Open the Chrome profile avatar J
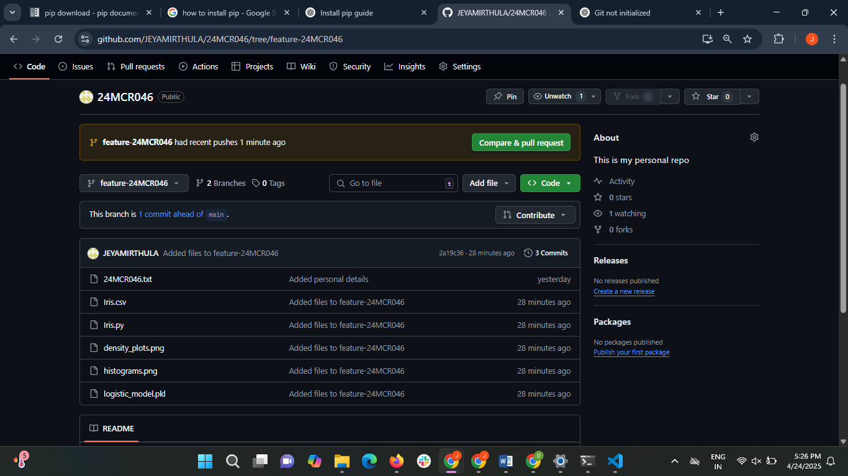 pos(812,39)
